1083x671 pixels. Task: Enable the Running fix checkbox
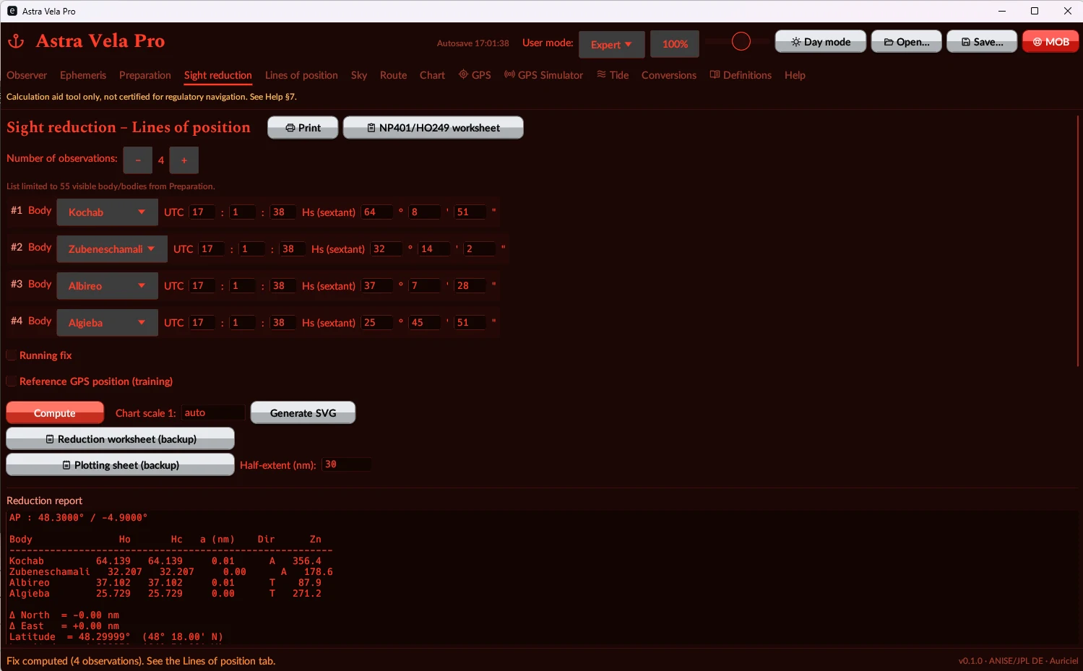(12, 355)
